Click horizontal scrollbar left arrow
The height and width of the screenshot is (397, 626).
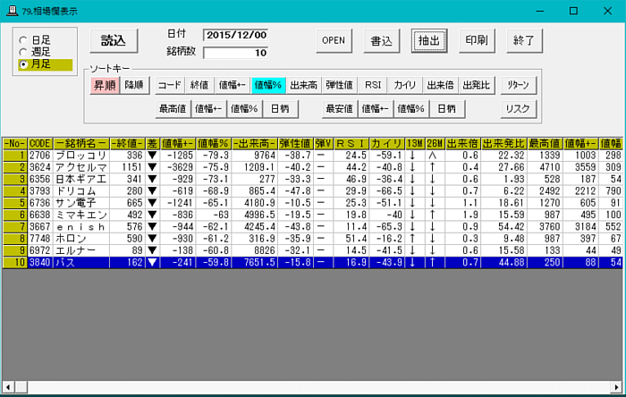click(x=8, y=387)
